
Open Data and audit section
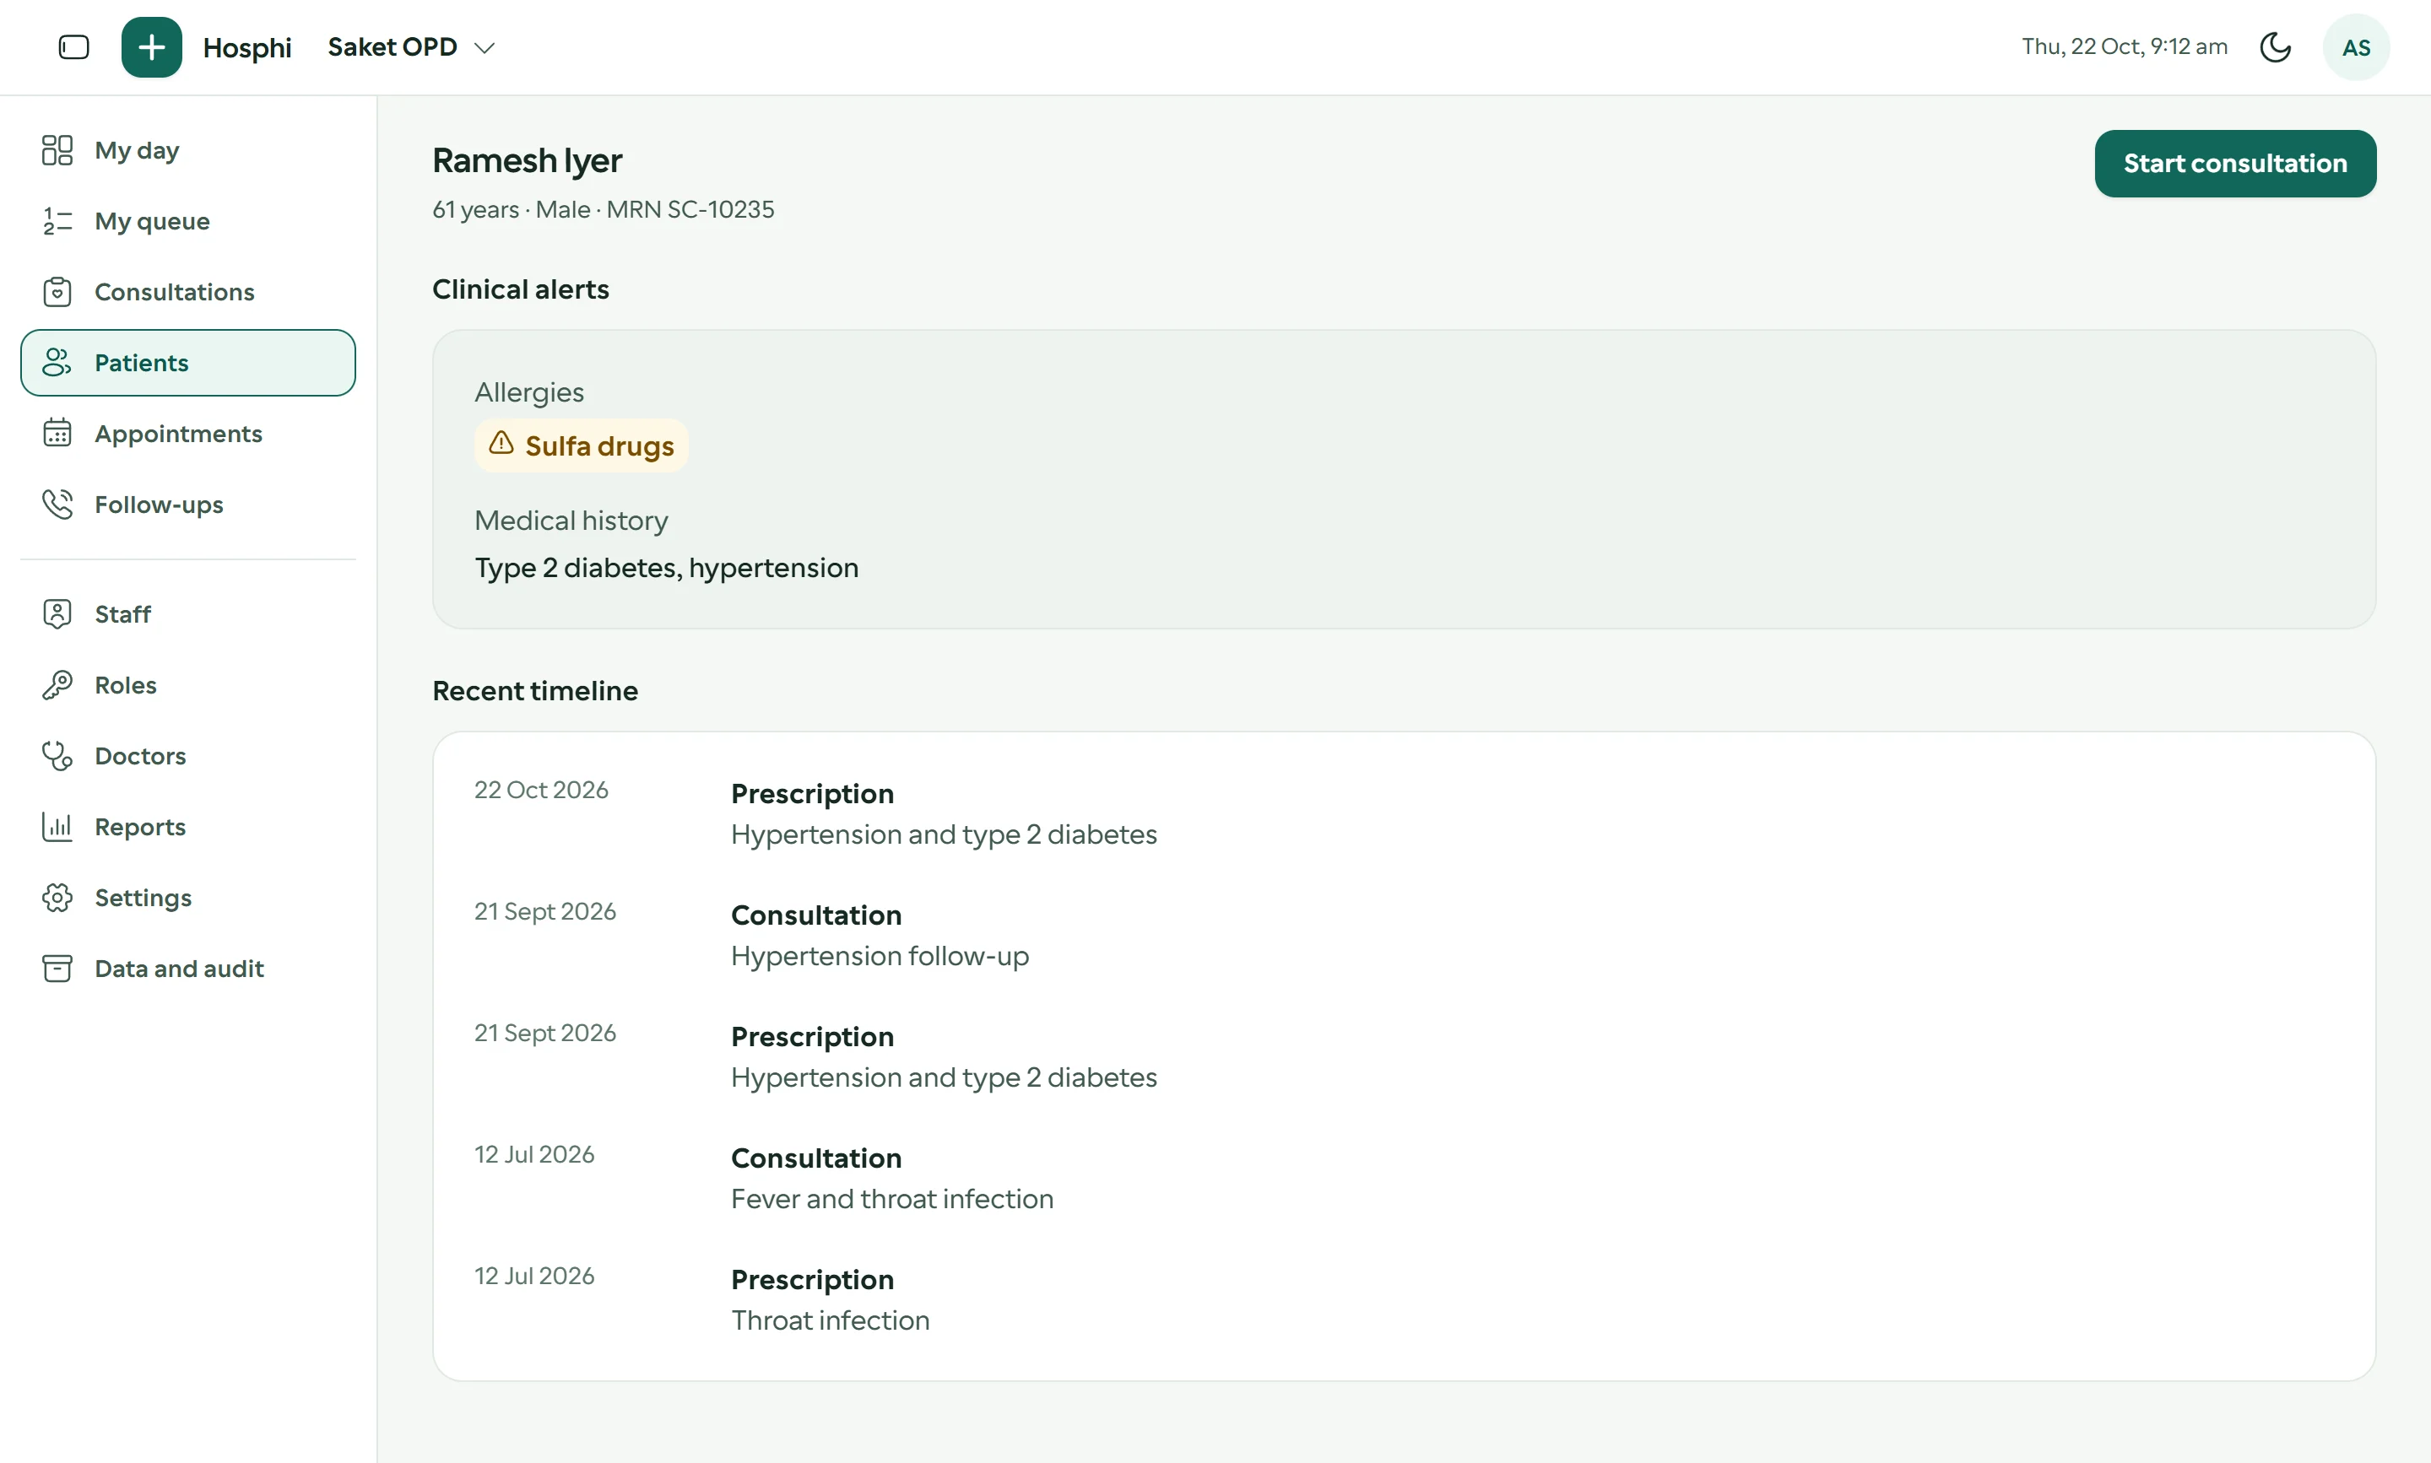pyautogui.click(x=187, y=969)
